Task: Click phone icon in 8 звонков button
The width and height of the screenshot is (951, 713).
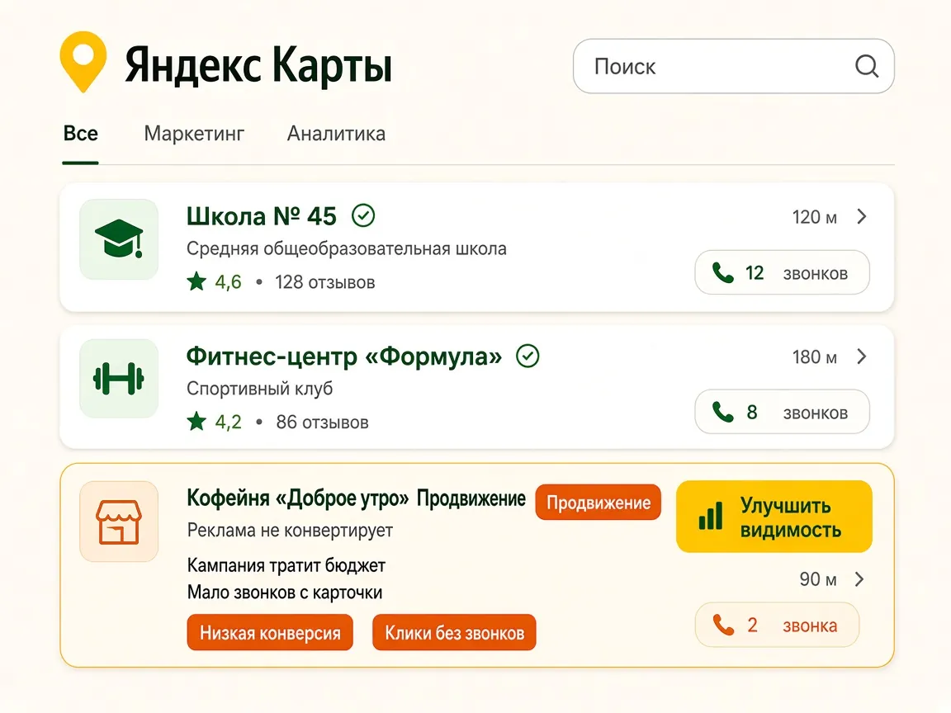Action: (x=722, y=413)
